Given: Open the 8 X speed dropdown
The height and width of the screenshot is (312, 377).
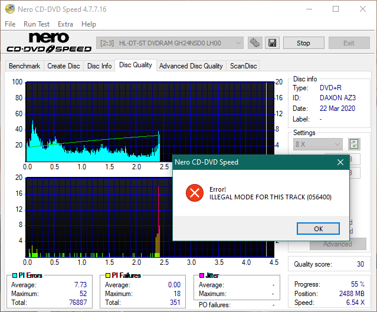Looking at the screenshot, I should pyautogui.click(x=317, y=144).
